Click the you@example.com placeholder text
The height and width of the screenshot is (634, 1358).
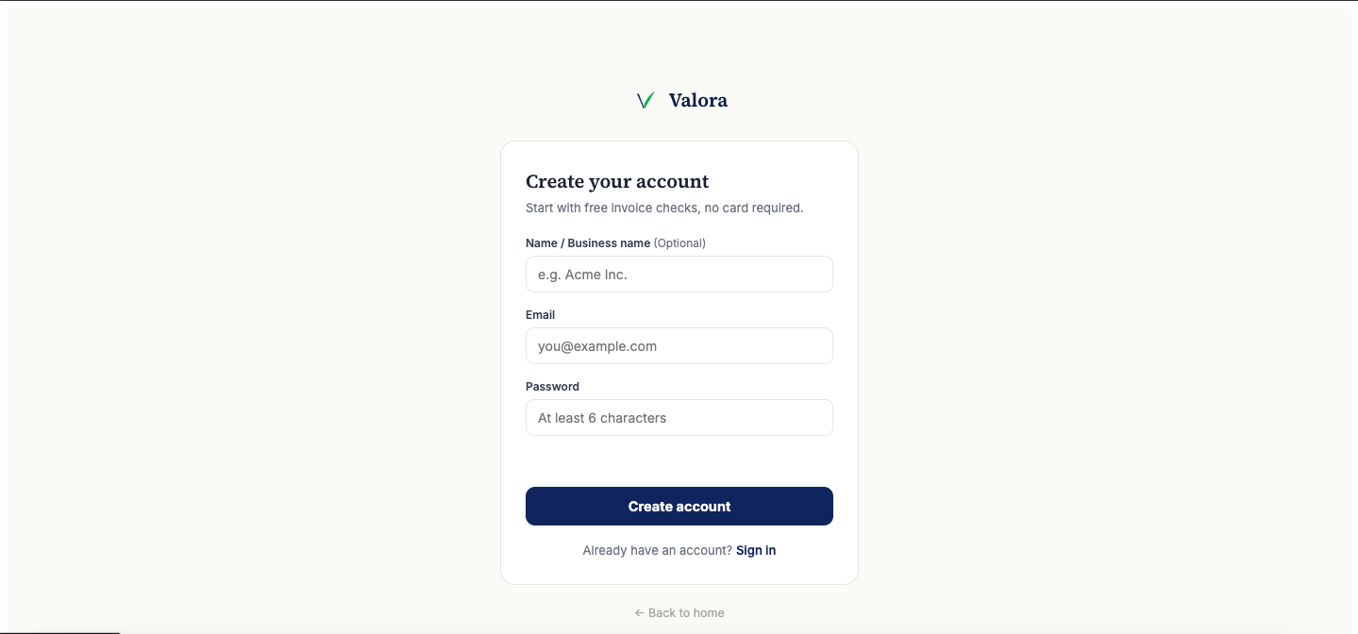point(597,347)
